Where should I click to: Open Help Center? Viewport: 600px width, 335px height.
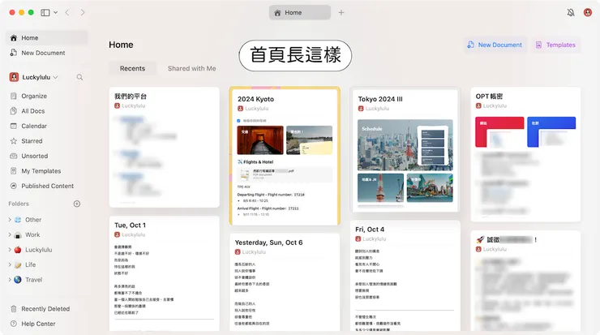click(x=47, y=324)
